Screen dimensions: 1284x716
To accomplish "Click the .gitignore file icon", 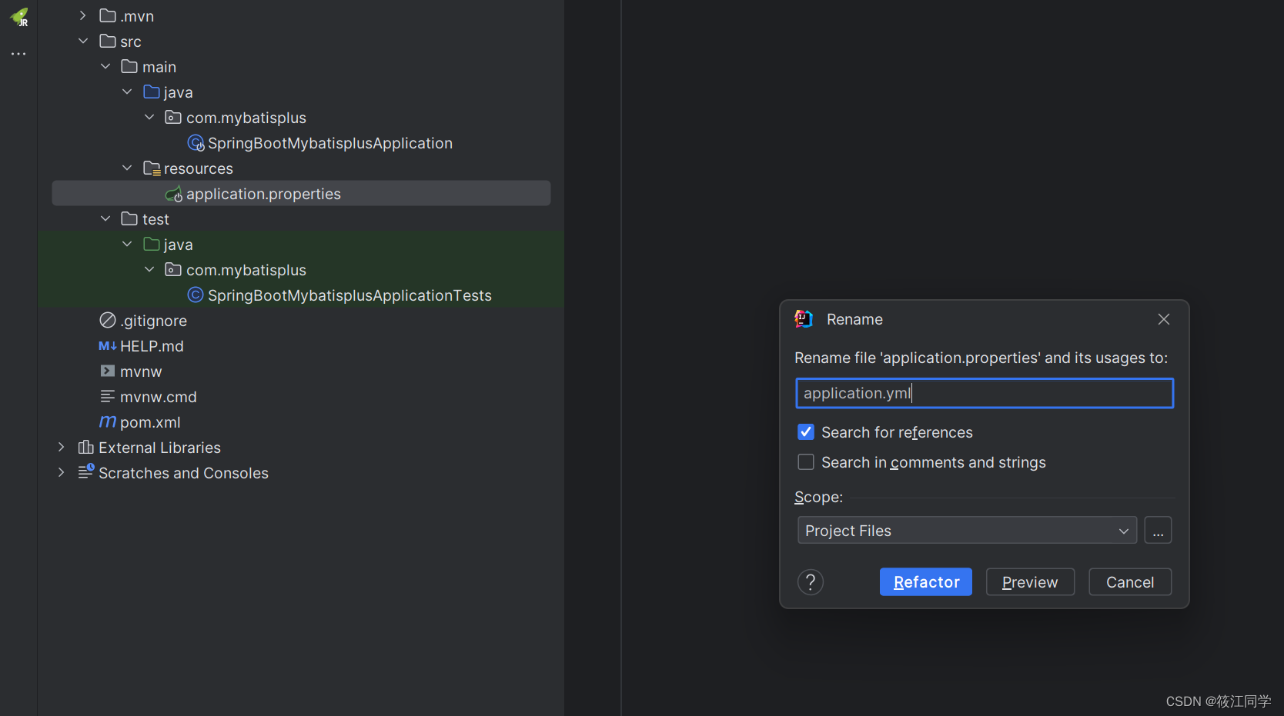I will pos(108,320).
